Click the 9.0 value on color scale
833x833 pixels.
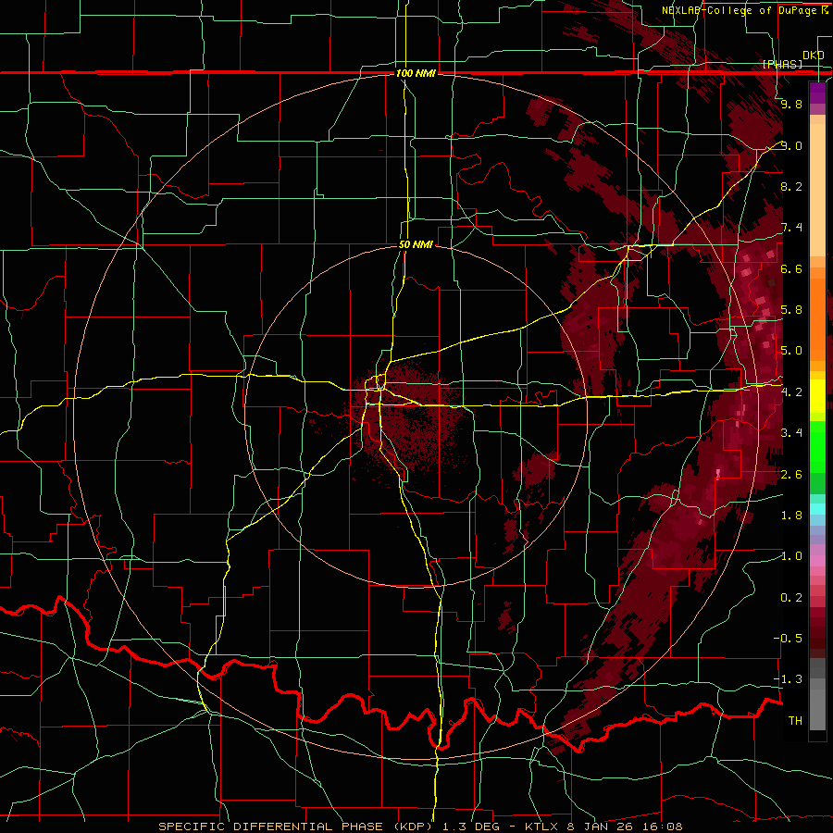coord(791,145)
